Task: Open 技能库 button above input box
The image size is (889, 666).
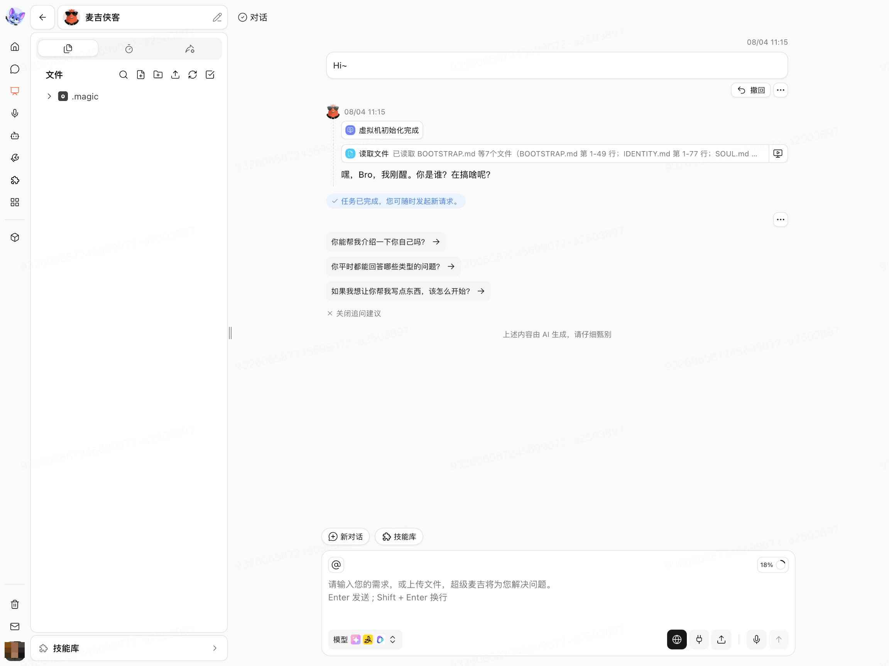Action: coord(399,537)
